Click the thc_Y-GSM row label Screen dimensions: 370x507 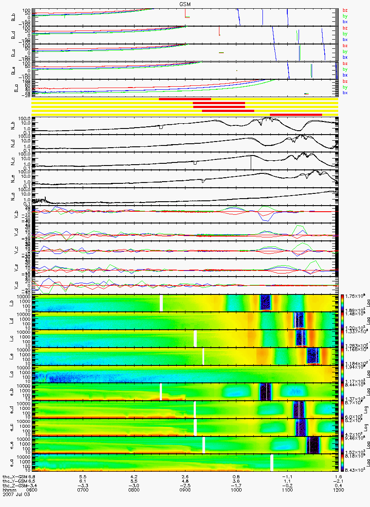point(14,481)
